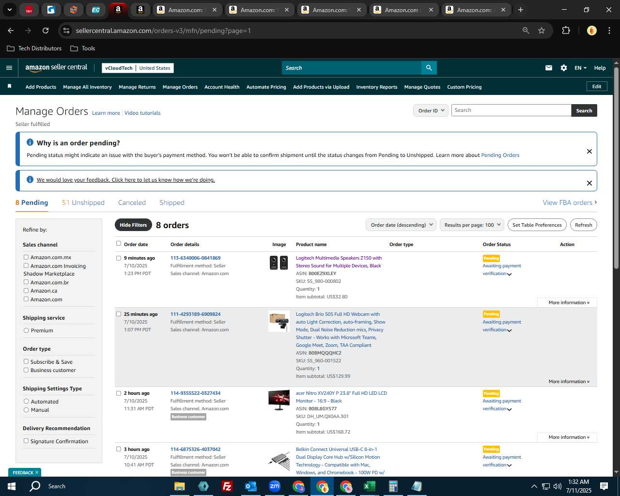Open Manage All Inventory menu item
Screen dimensions: 620x496
pos(87,87)
